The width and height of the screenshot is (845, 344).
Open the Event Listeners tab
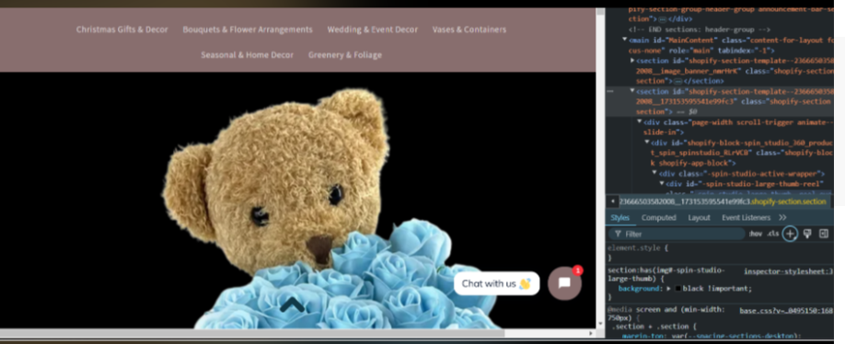click(x=746, y=217)
